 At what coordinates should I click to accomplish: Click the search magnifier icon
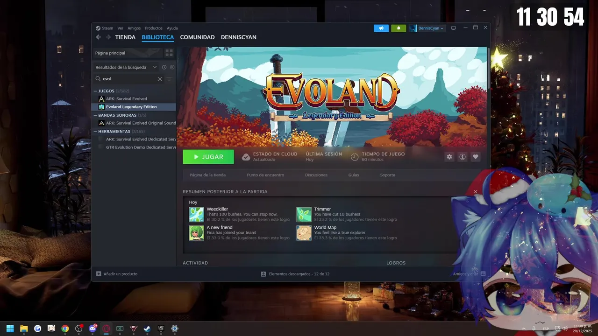(98, 79)
